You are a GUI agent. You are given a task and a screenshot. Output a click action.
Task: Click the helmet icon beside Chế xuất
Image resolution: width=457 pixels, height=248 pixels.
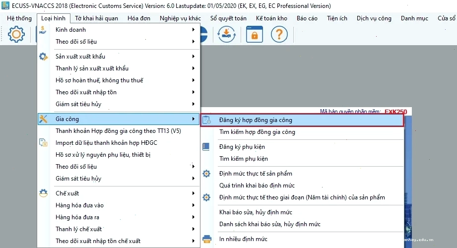pyautogui.click(x=44, y=193)
